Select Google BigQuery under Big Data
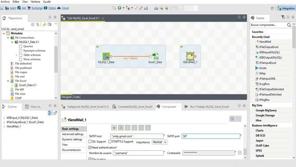This screenshot has height=167, width=296. click(x=266, y=110)
